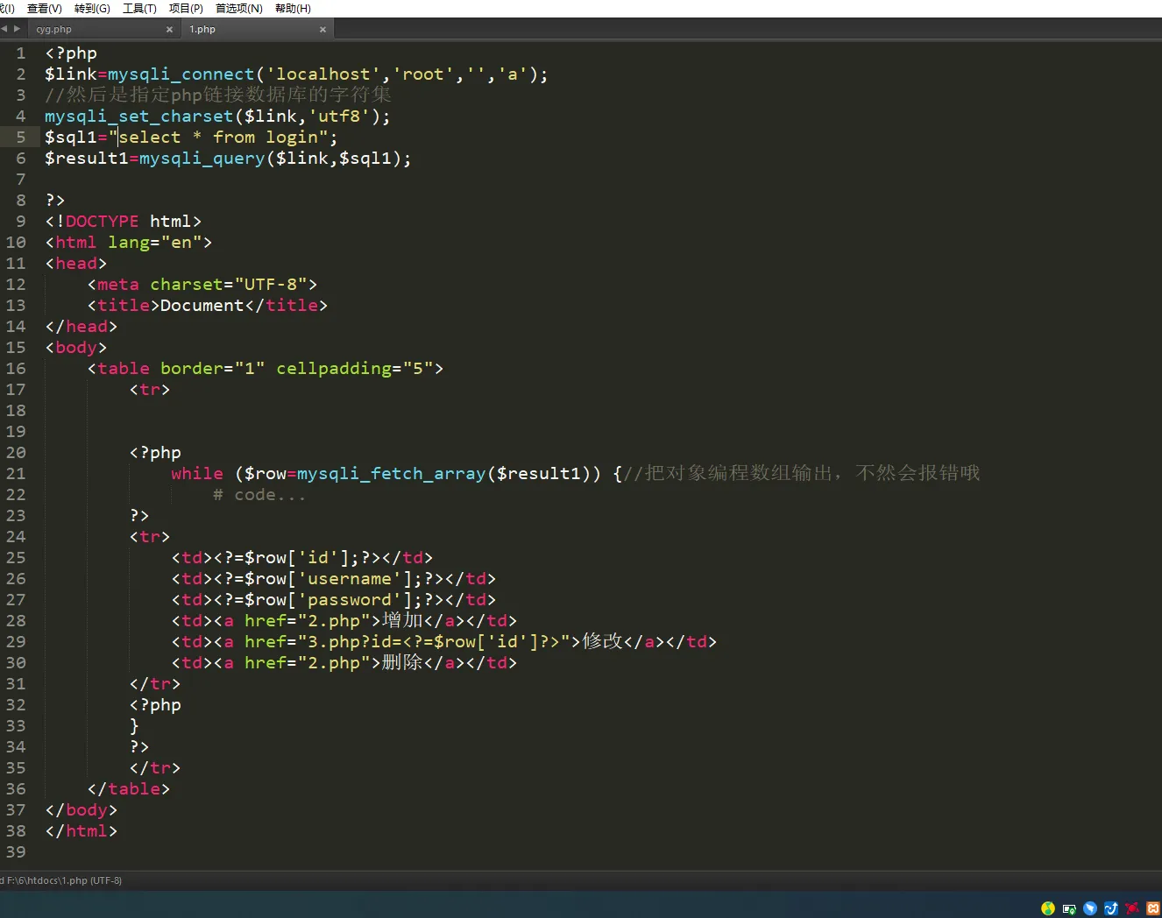The width and height of the screenshot is (1162, 918).
Task: Click the word login in the SQL string
Action: point(292,138)
